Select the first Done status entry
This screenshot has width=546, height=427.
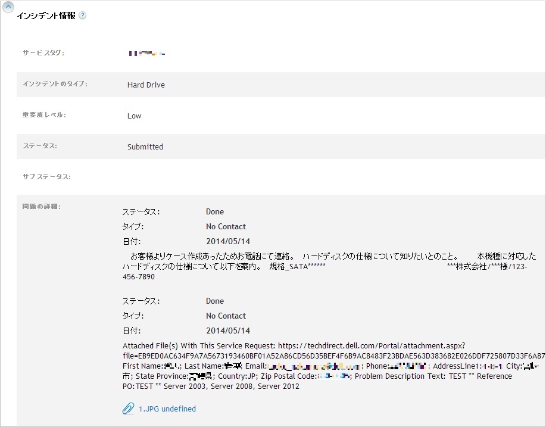[x=214, y=211]
